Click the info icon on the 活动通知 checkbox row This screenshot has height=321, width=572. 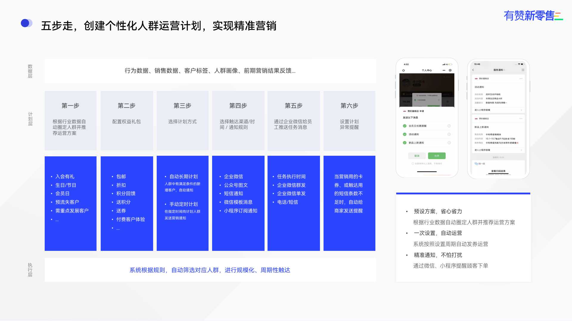point(449,134)
